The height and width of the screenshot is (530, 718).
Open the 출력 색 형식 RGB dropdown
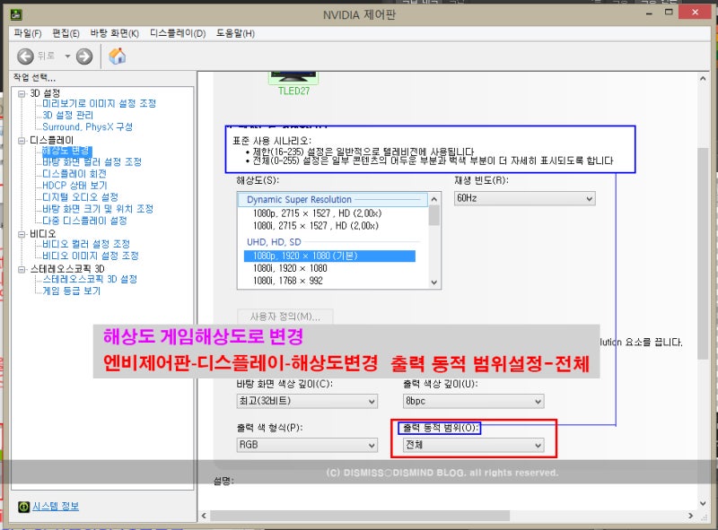pyautogui.click(x=307, y=446)
